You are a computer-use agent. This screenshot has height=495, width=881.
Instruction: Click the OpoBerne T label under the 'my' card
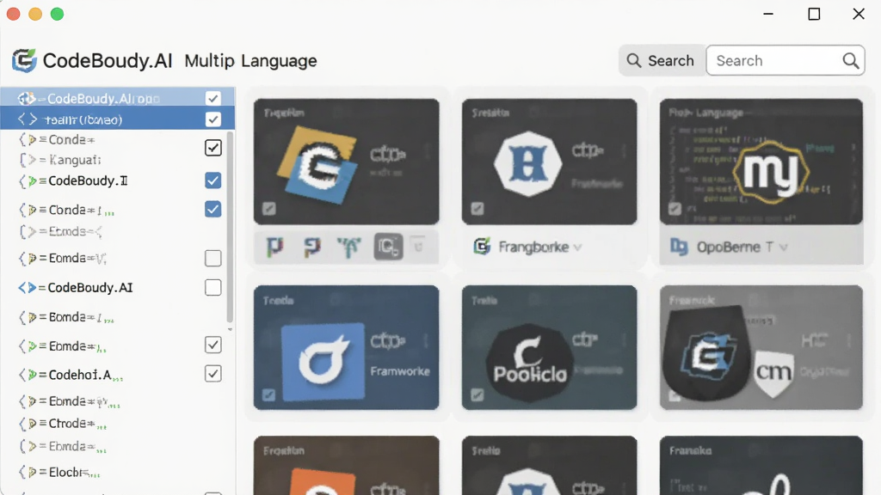click(x=735, y=247)
